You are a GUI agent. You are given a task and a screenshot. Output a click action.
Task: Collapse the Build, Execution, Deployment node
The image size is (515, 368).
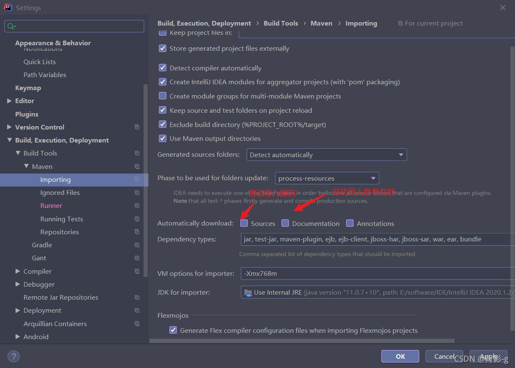(x=9, y=140)
